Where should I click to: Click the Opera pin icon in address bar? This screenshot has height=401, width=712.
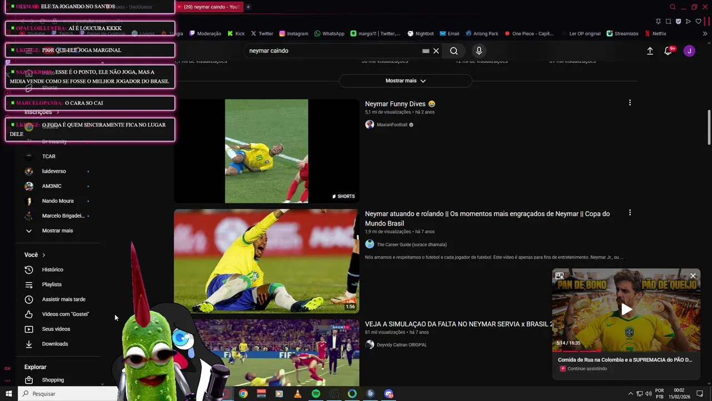point(659,22)
